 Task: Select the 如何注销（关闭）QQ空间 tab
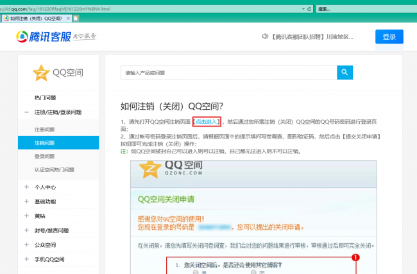pos(37,19)
